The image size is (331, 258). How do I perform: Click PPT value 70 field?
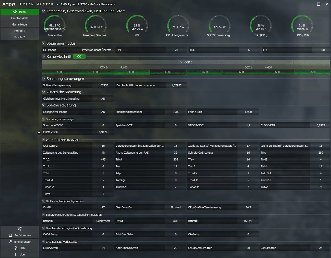(x=176, y=50)
